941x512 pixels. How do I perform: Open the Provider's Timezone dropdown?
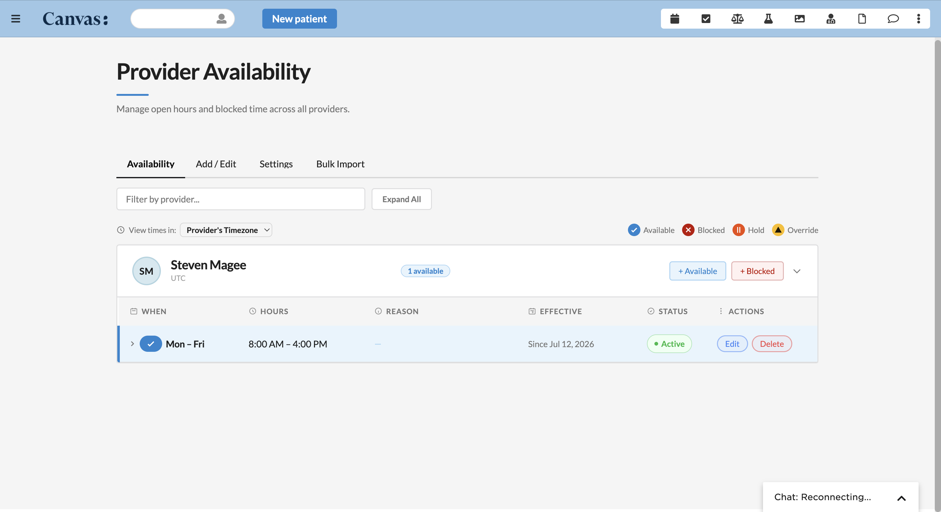click(x=226, y=230)
